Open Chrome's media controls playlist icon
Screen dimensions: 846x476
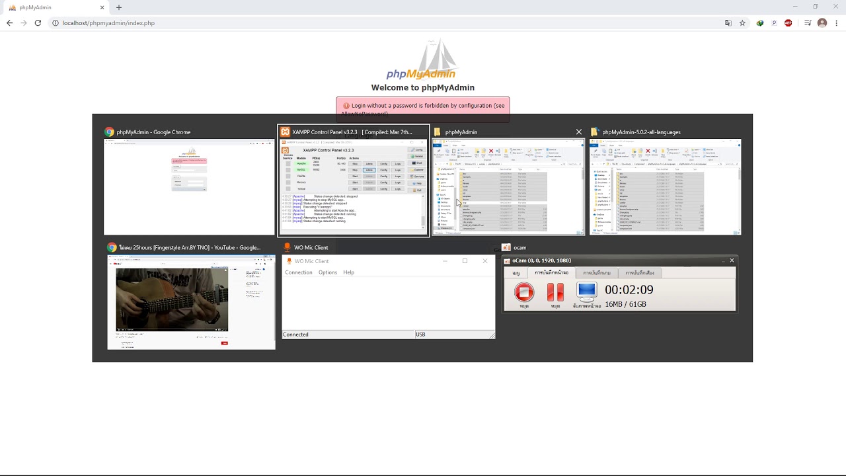808,23
